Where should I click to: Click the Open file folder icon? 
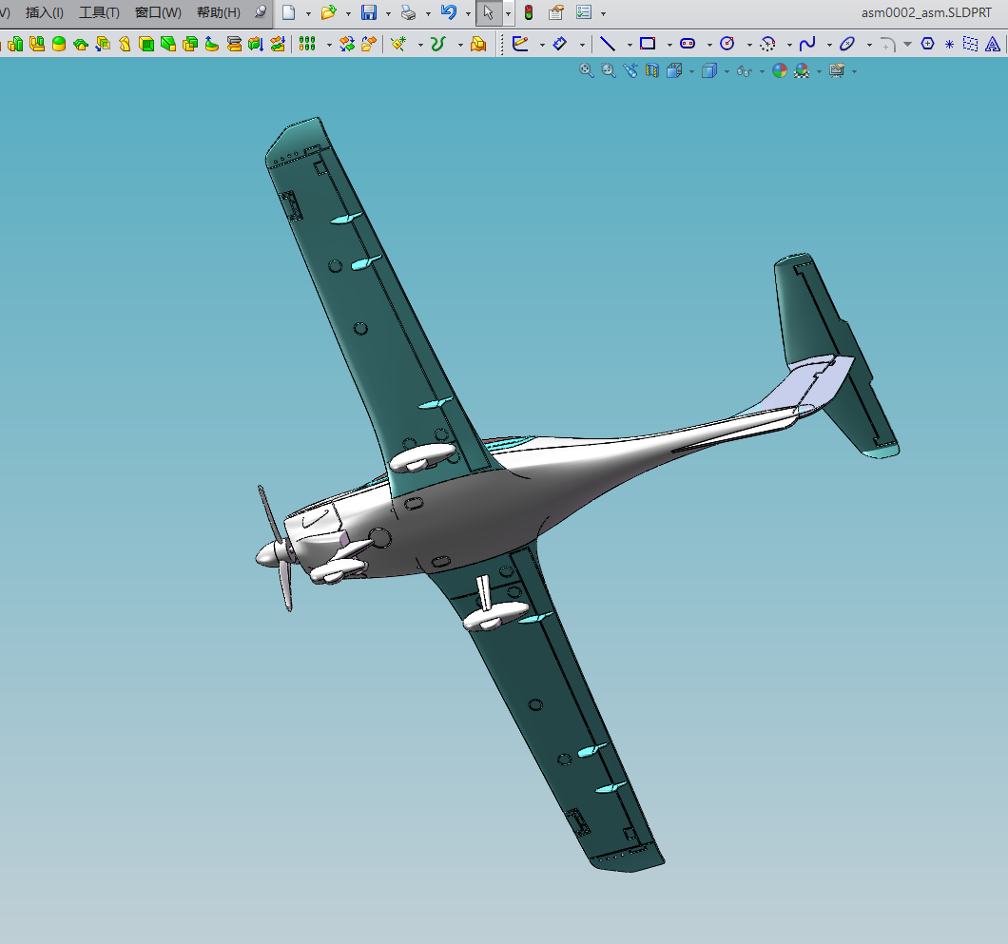point(328,13)
